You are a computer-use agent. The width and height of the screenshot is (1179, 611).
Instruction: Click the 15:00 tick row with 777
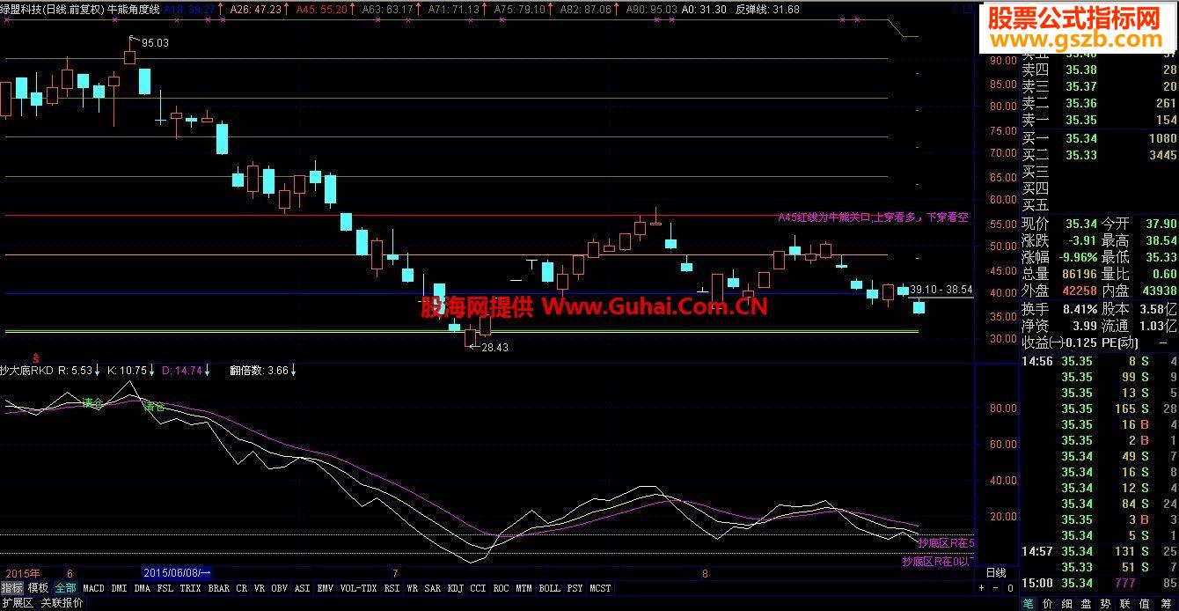tap(1099, 584)
